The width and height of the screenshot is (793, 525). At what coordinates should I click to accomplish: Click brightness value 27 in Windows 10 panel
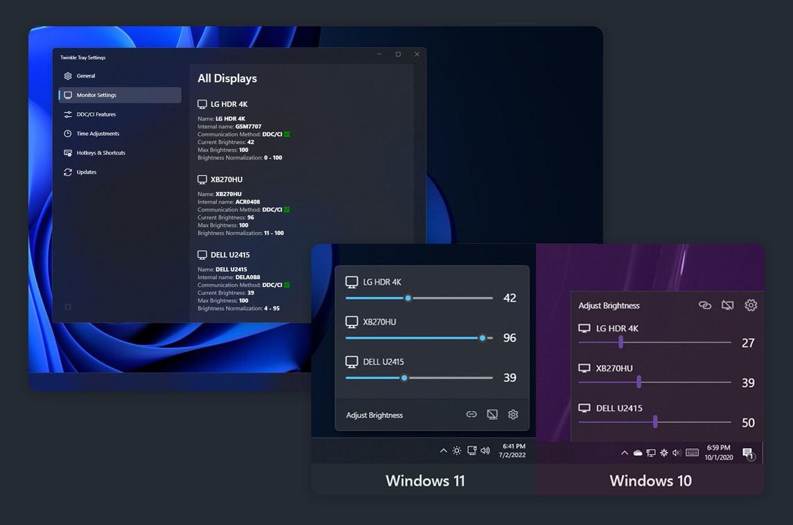[x=748, y=343]
